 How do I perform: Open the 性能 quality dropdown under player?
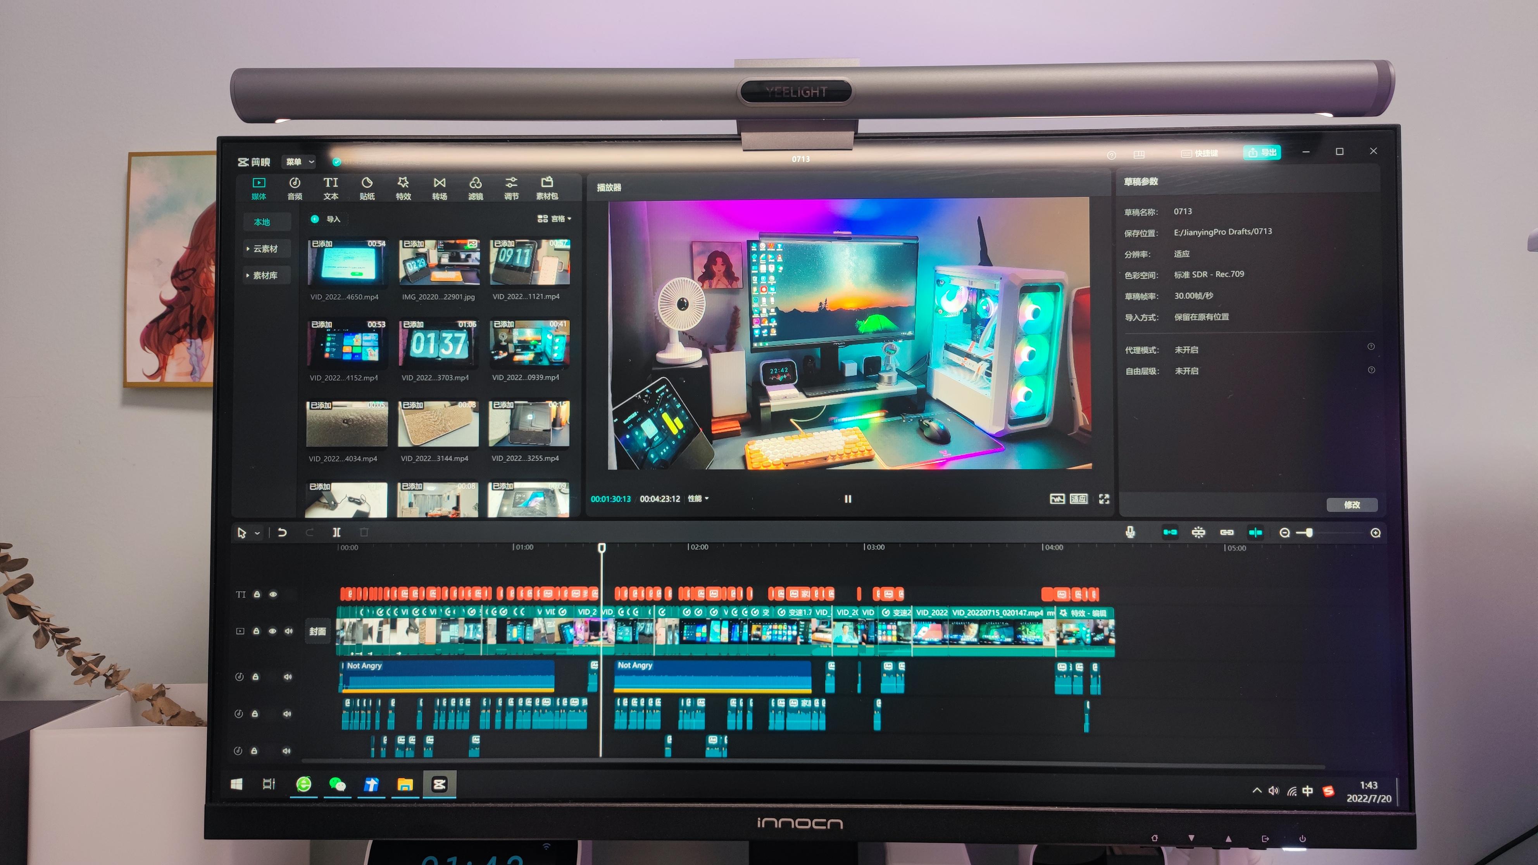pos(697,498)
